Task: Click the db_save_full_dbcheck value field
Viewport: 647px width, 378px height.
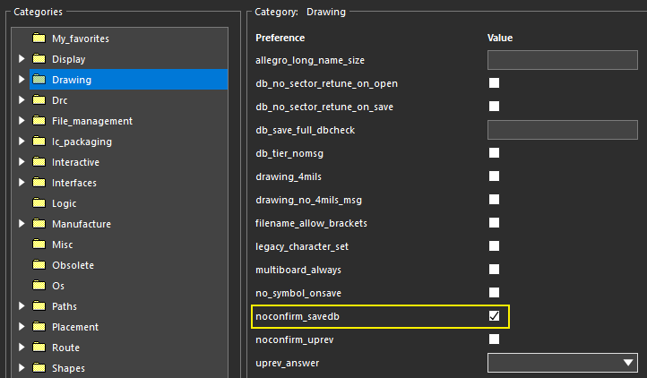Action: coord(562,130)
